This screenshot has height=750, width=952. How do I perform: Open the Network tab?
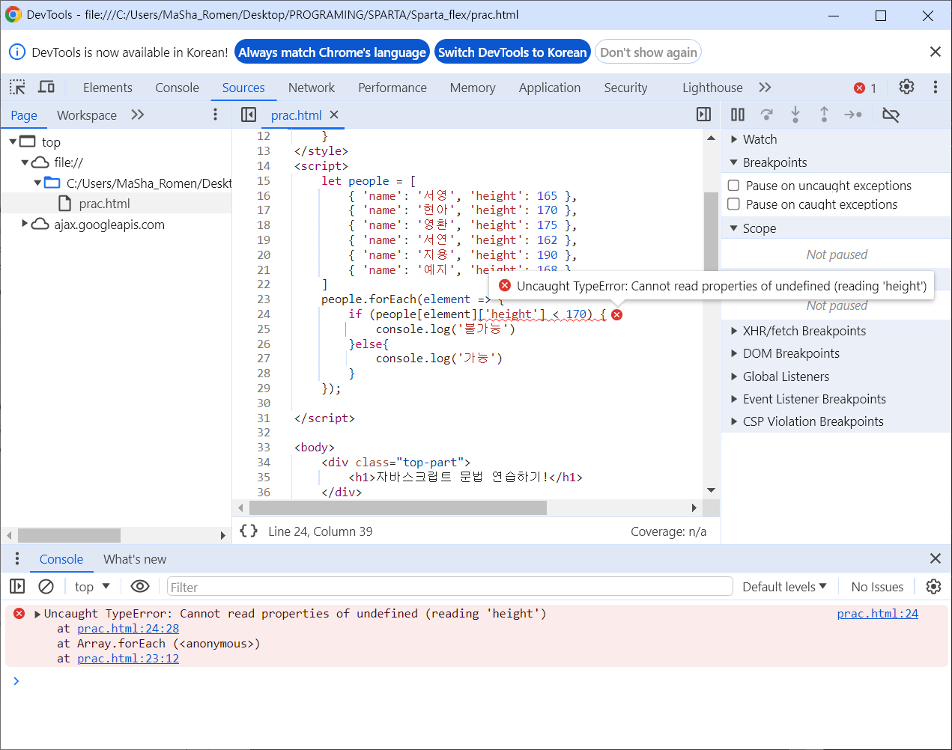point(311,88)
